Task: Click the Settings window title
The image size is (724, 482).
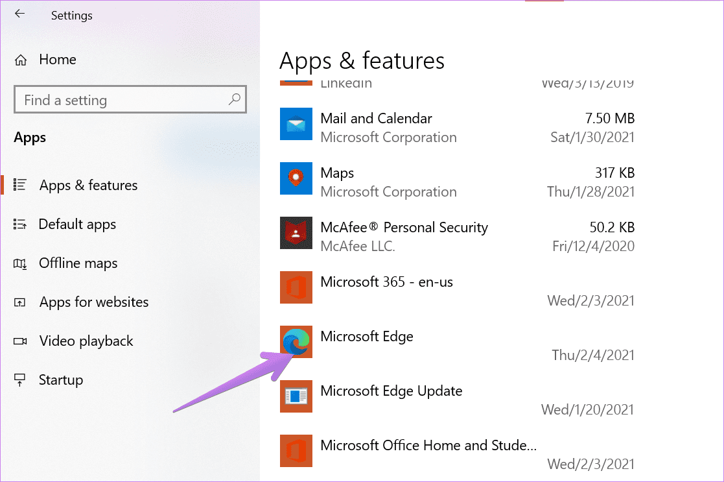Action: tap(71, 16)
